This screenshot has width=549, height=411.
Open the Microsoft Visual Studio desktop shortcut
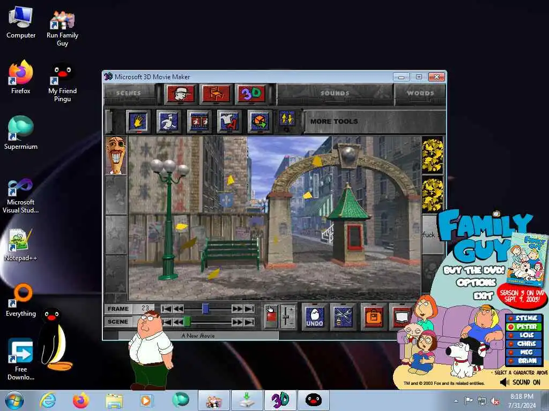pos(21,196)
